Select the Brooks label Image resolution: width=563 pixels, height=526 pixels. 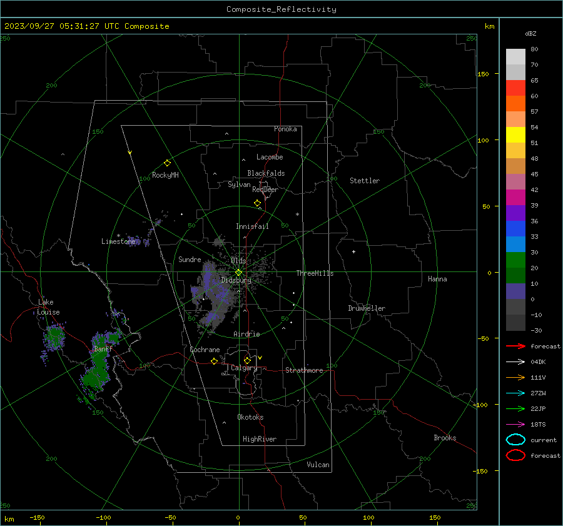445,438
